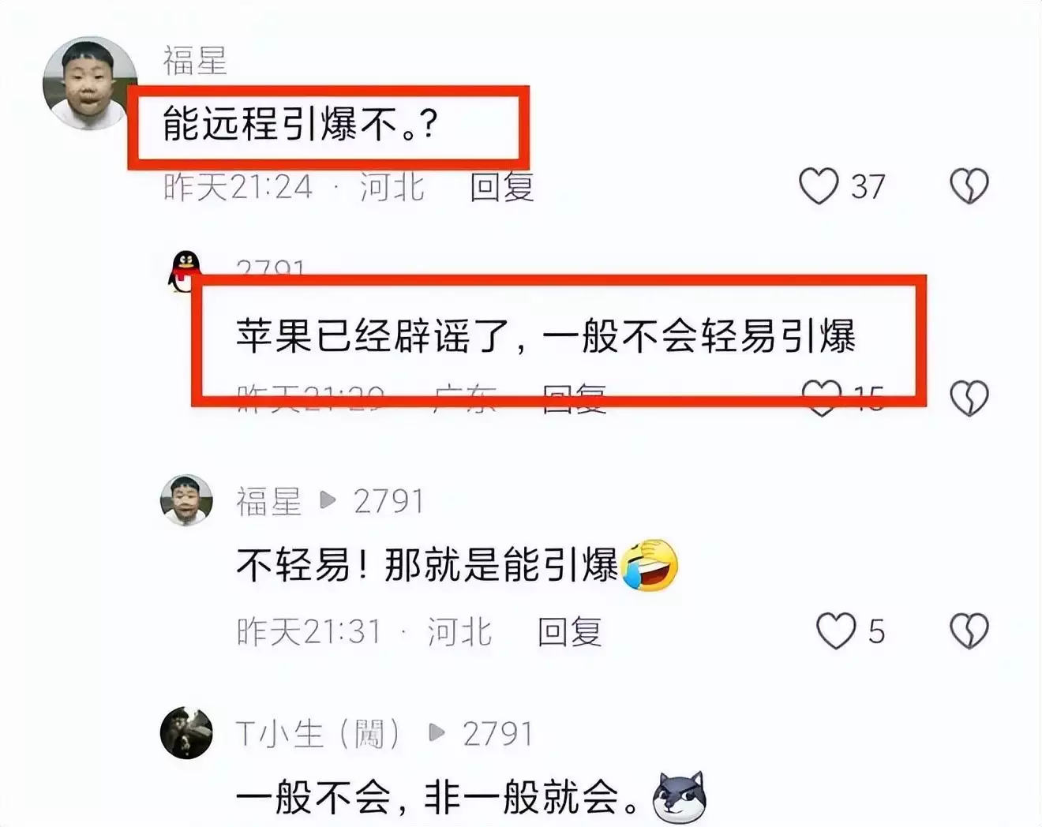1042x827 pixels.
Task: Open the QQ penguin avatar of 2791
Action: 186,272
